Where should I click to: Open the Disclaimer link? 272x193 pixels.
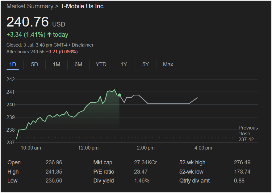(x=82, y=45)
